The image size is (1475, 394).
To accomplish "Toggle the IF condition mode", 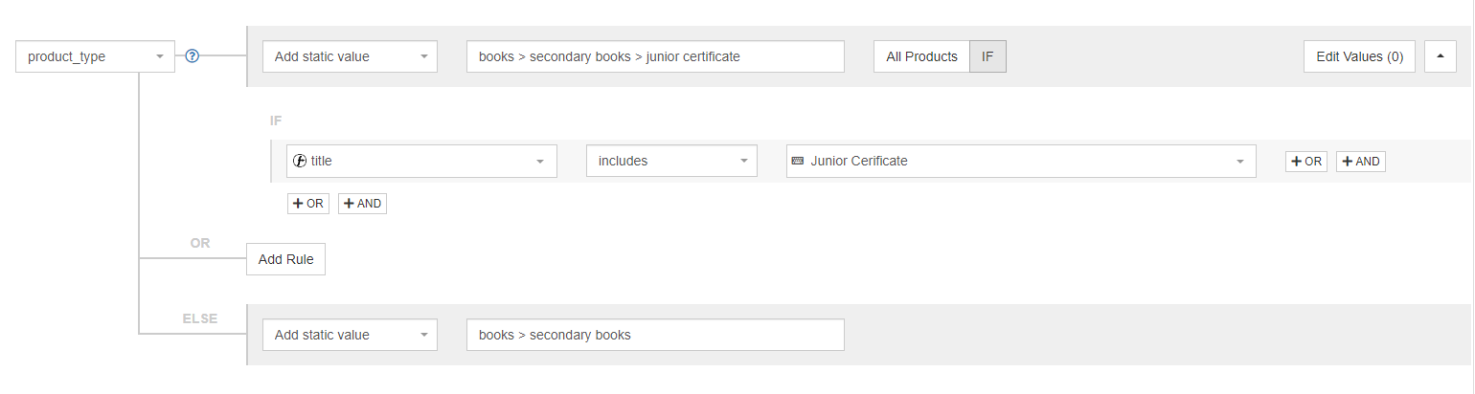I will (x=987, y=56).
